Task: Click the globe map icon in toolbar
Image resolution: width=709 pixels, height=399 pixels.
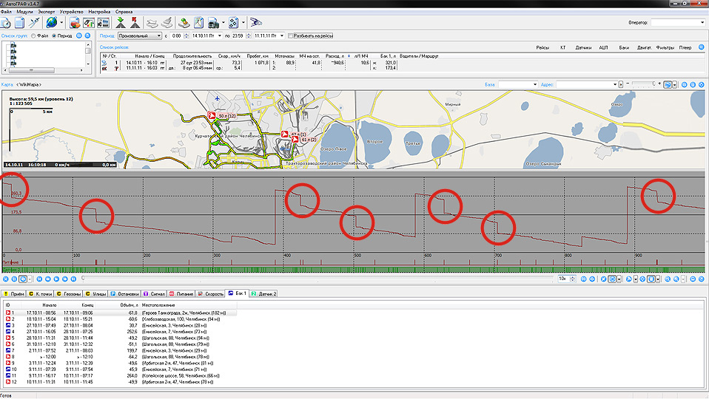Action: coord(51,23)
